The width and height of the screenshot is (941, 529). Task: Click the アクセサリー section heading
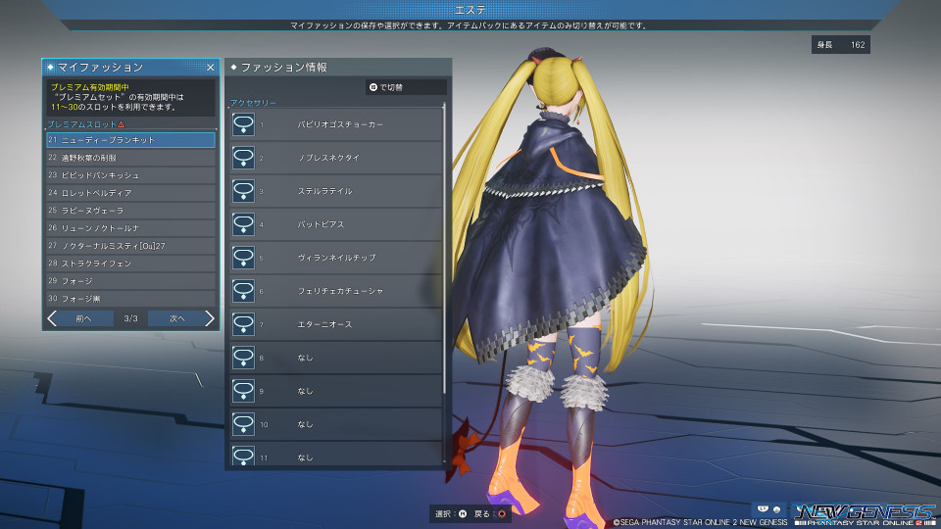coord(253,103)
